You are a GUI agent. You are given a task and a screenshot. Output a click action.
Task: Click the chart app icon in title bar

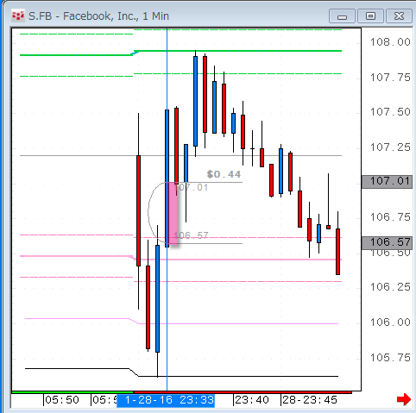pyautogui.click(x=17, y=16)
